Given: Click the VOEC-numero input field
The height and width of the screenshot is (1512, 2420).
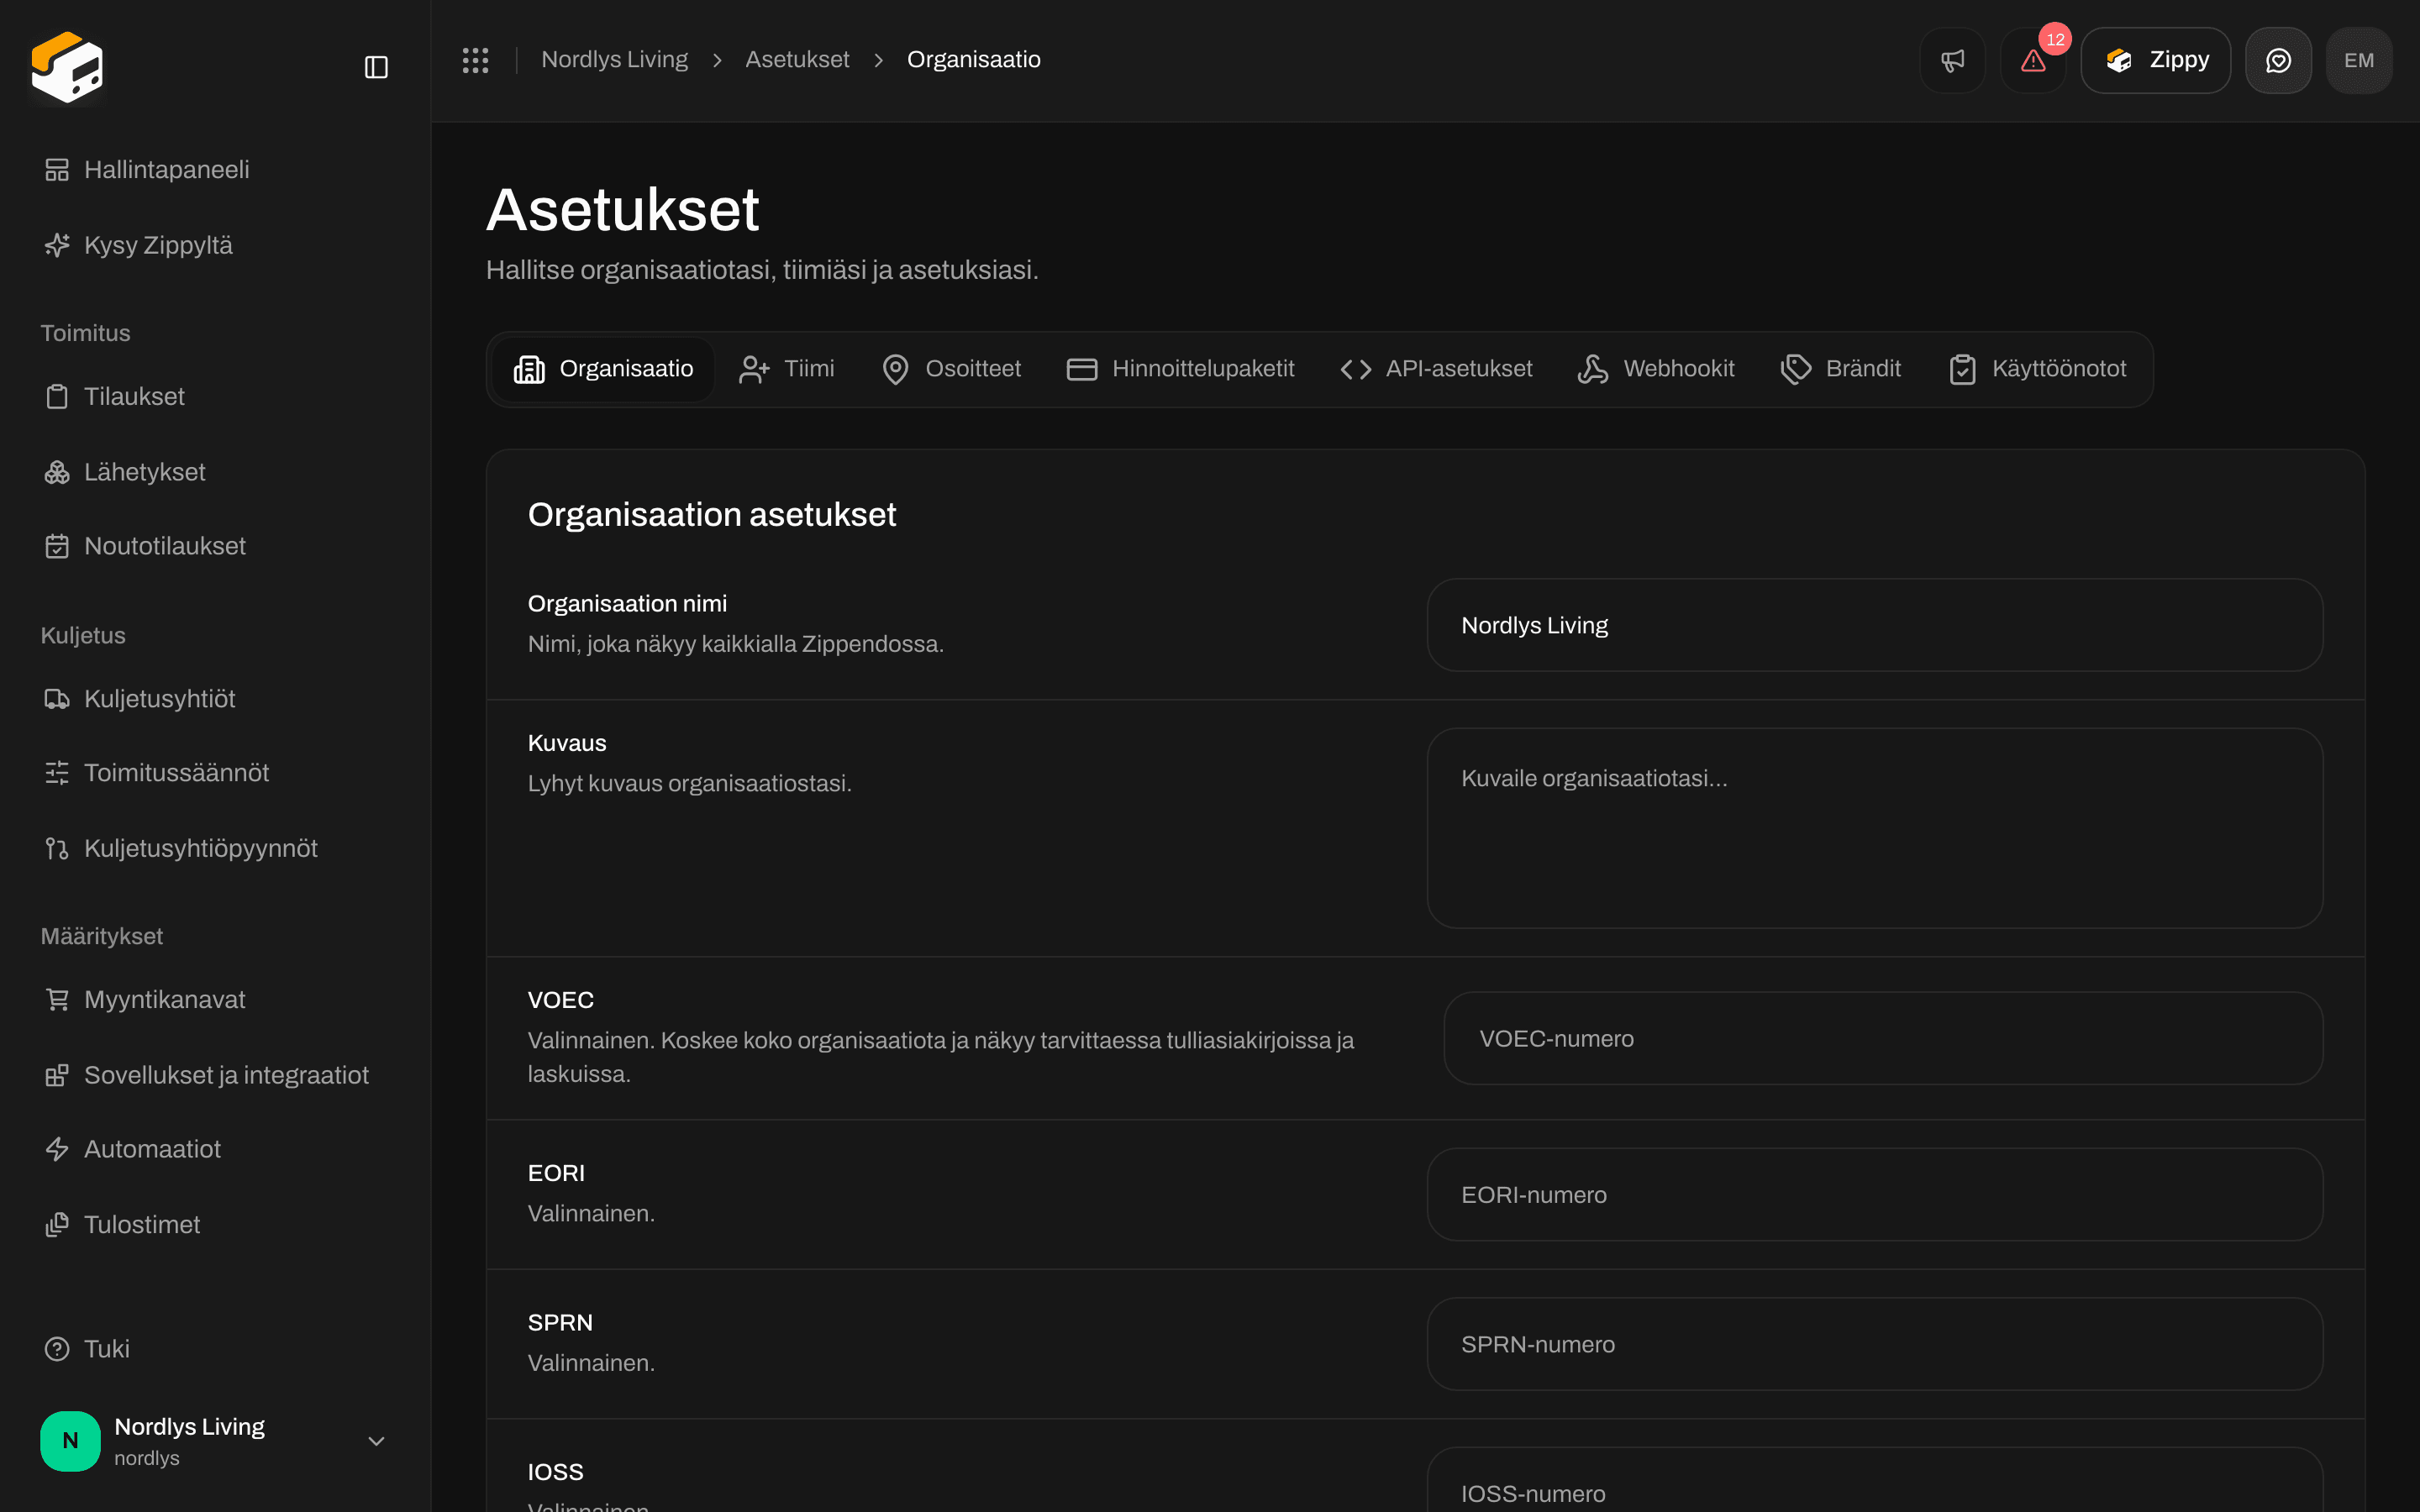Looking at the screenshot, I should pos(1883,1038).
